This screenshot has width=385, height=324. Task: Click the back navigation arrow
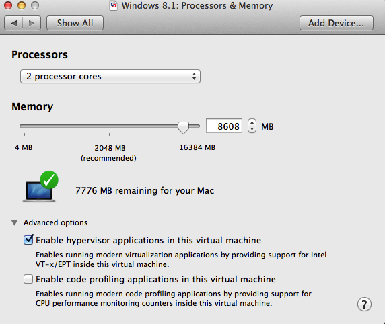point(13,23)
